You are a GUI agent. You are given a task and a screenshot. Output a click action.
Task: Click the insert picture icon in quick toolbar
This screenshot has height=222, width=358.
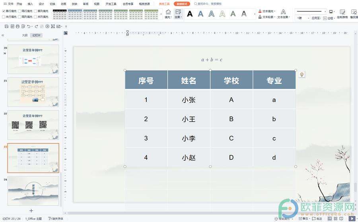pos(58,27)
